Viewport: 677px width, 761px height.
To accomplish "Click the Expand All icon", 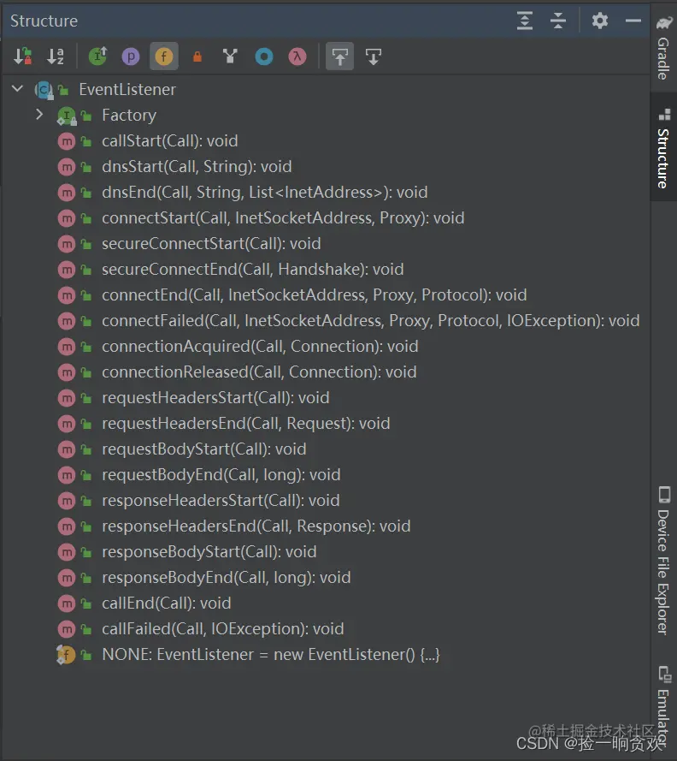I will click(x=525, y=21).
